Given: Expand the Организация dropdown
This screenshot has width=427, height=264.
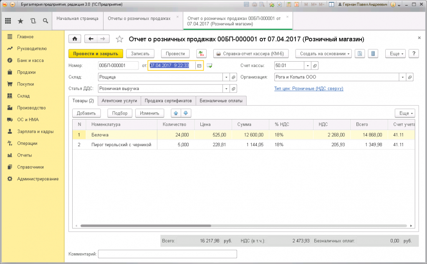Looking at the screenshot, I should tap(402, 77).
